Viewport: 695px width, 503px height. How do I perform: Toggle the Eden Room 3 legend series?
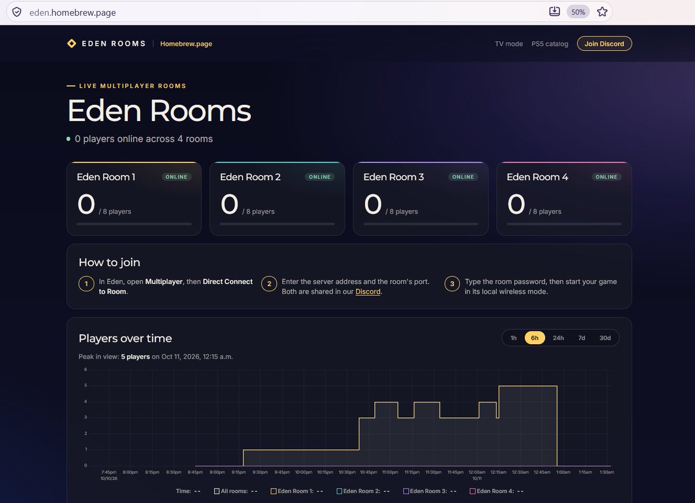[x=429, y=491]
